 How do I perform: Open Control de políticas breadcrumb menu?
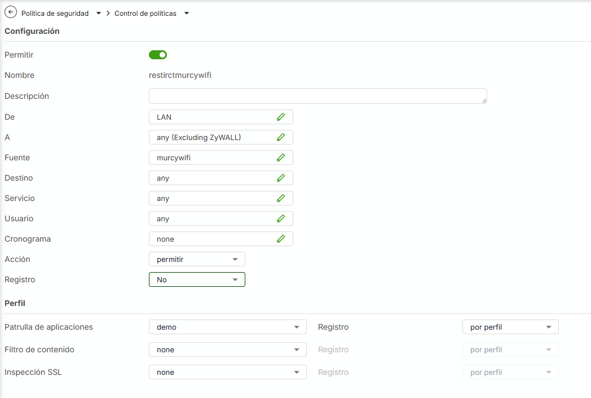point(187,13)
